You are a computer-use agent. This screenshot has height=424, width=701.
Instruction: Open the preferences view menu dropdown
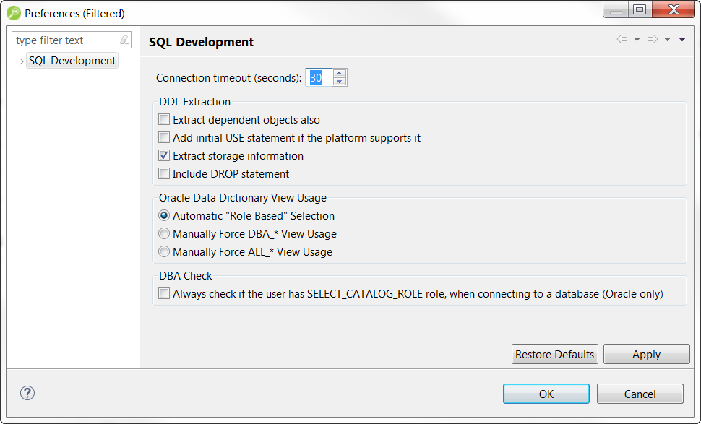point(682,40)
